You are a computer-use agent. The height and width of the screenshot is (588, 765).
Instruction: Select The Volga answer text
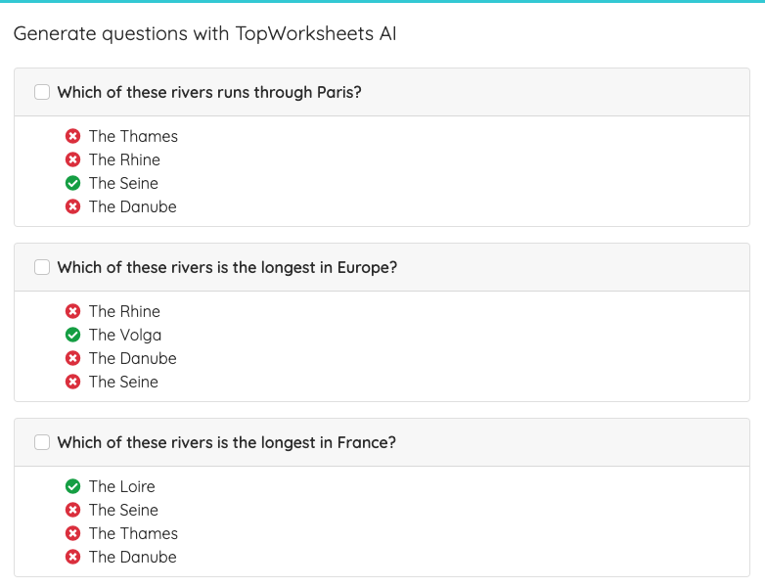tap(125, 335)
